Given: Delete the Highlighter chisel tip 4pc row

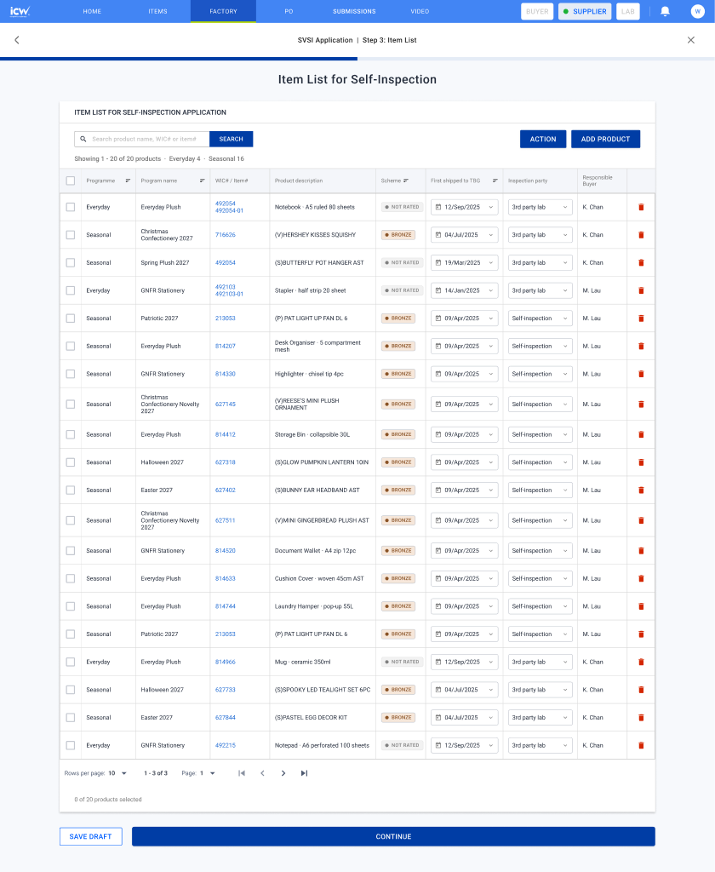Looking at the screenshot, I should pos(641,374).
